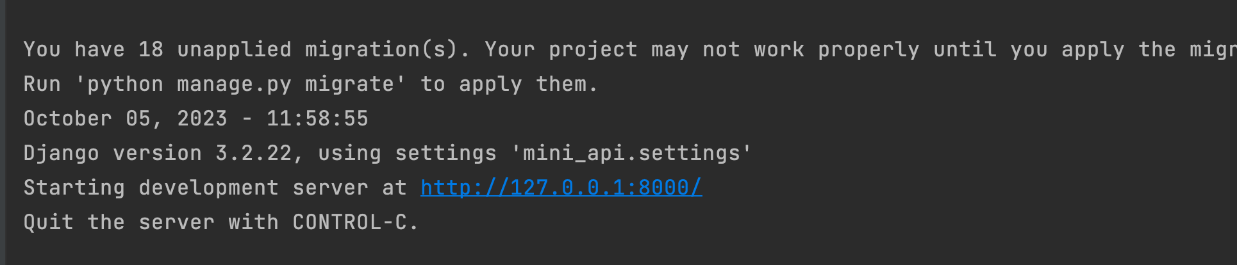Click 'unapplied' in the first console line
The width and height of the screenshot is (1237, 265).
click(x=234, y=49)
